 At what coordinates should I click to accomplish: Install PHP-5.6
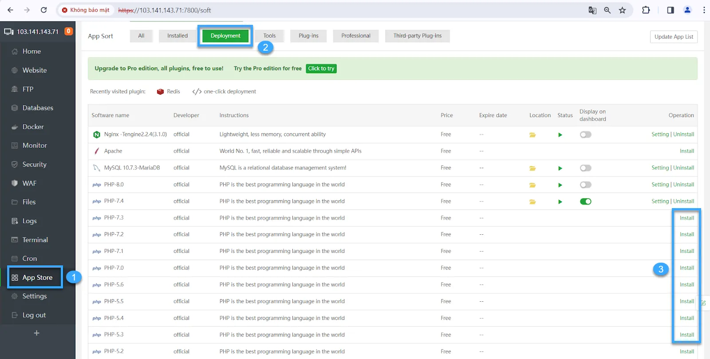point(687,284)
